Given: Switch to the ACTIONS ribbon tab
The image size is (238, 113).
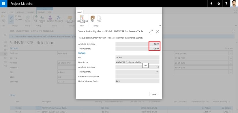Looking at the screenshot, I should (20, 12).
